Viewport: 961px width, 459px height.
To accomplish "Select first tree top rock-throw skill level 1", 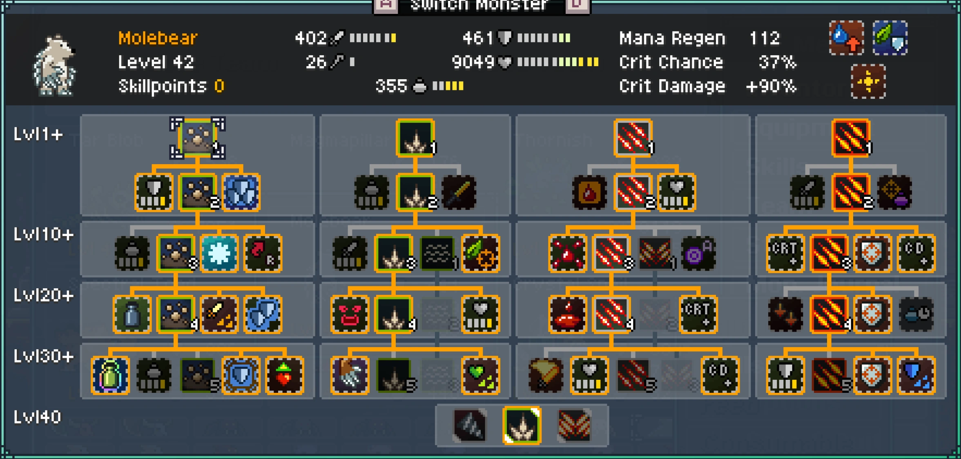I will (198, 138).
